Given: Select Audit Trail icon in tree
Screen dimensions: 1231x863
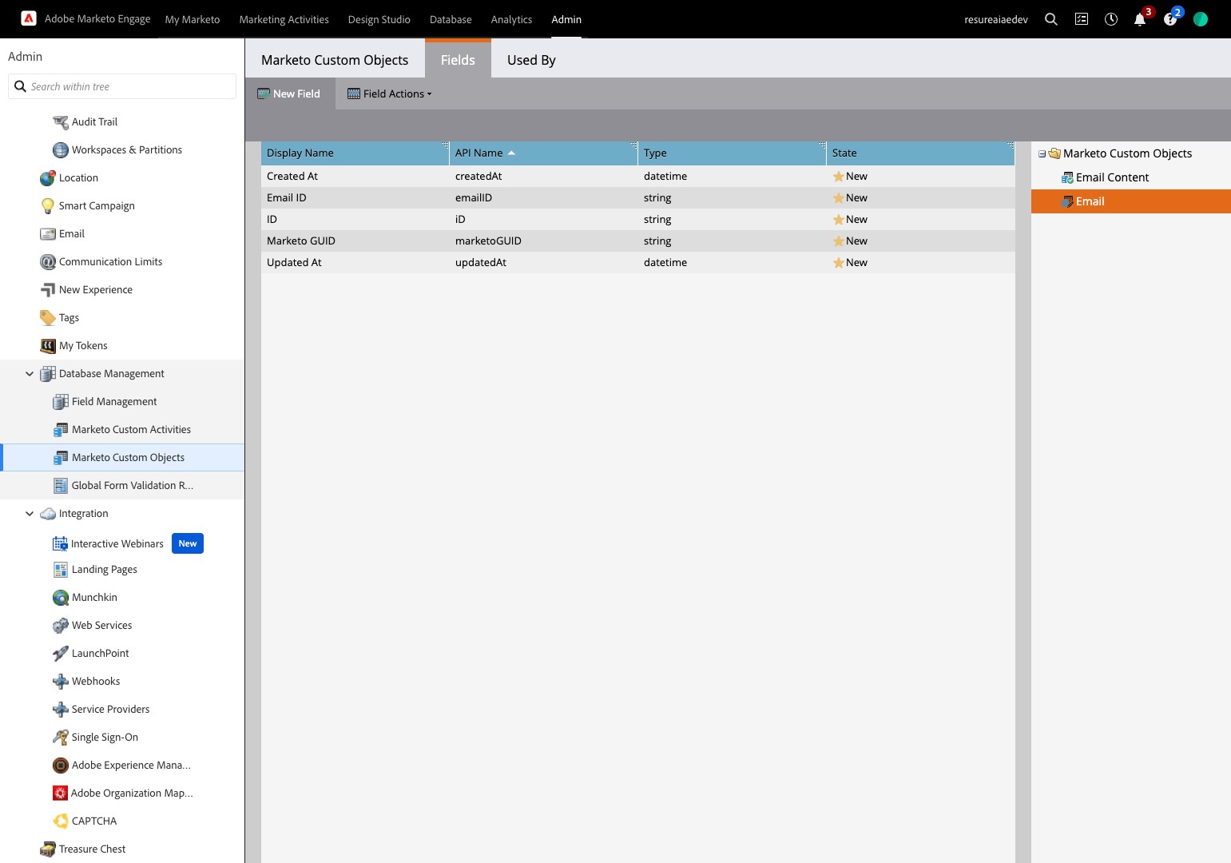Looking at the screenshot, I should pos(61,122).
